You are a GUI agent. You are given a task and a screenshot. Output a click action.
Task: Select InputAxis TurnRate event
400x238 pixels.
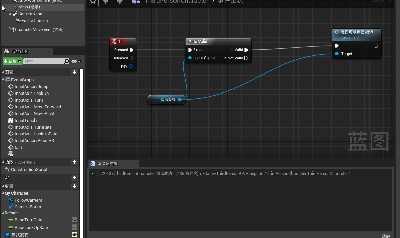33,127
